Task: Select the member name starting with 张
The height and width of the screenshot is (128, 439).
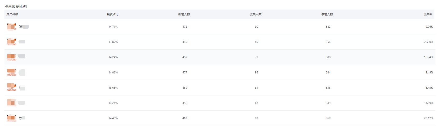Action: click(x=24, y=27)
